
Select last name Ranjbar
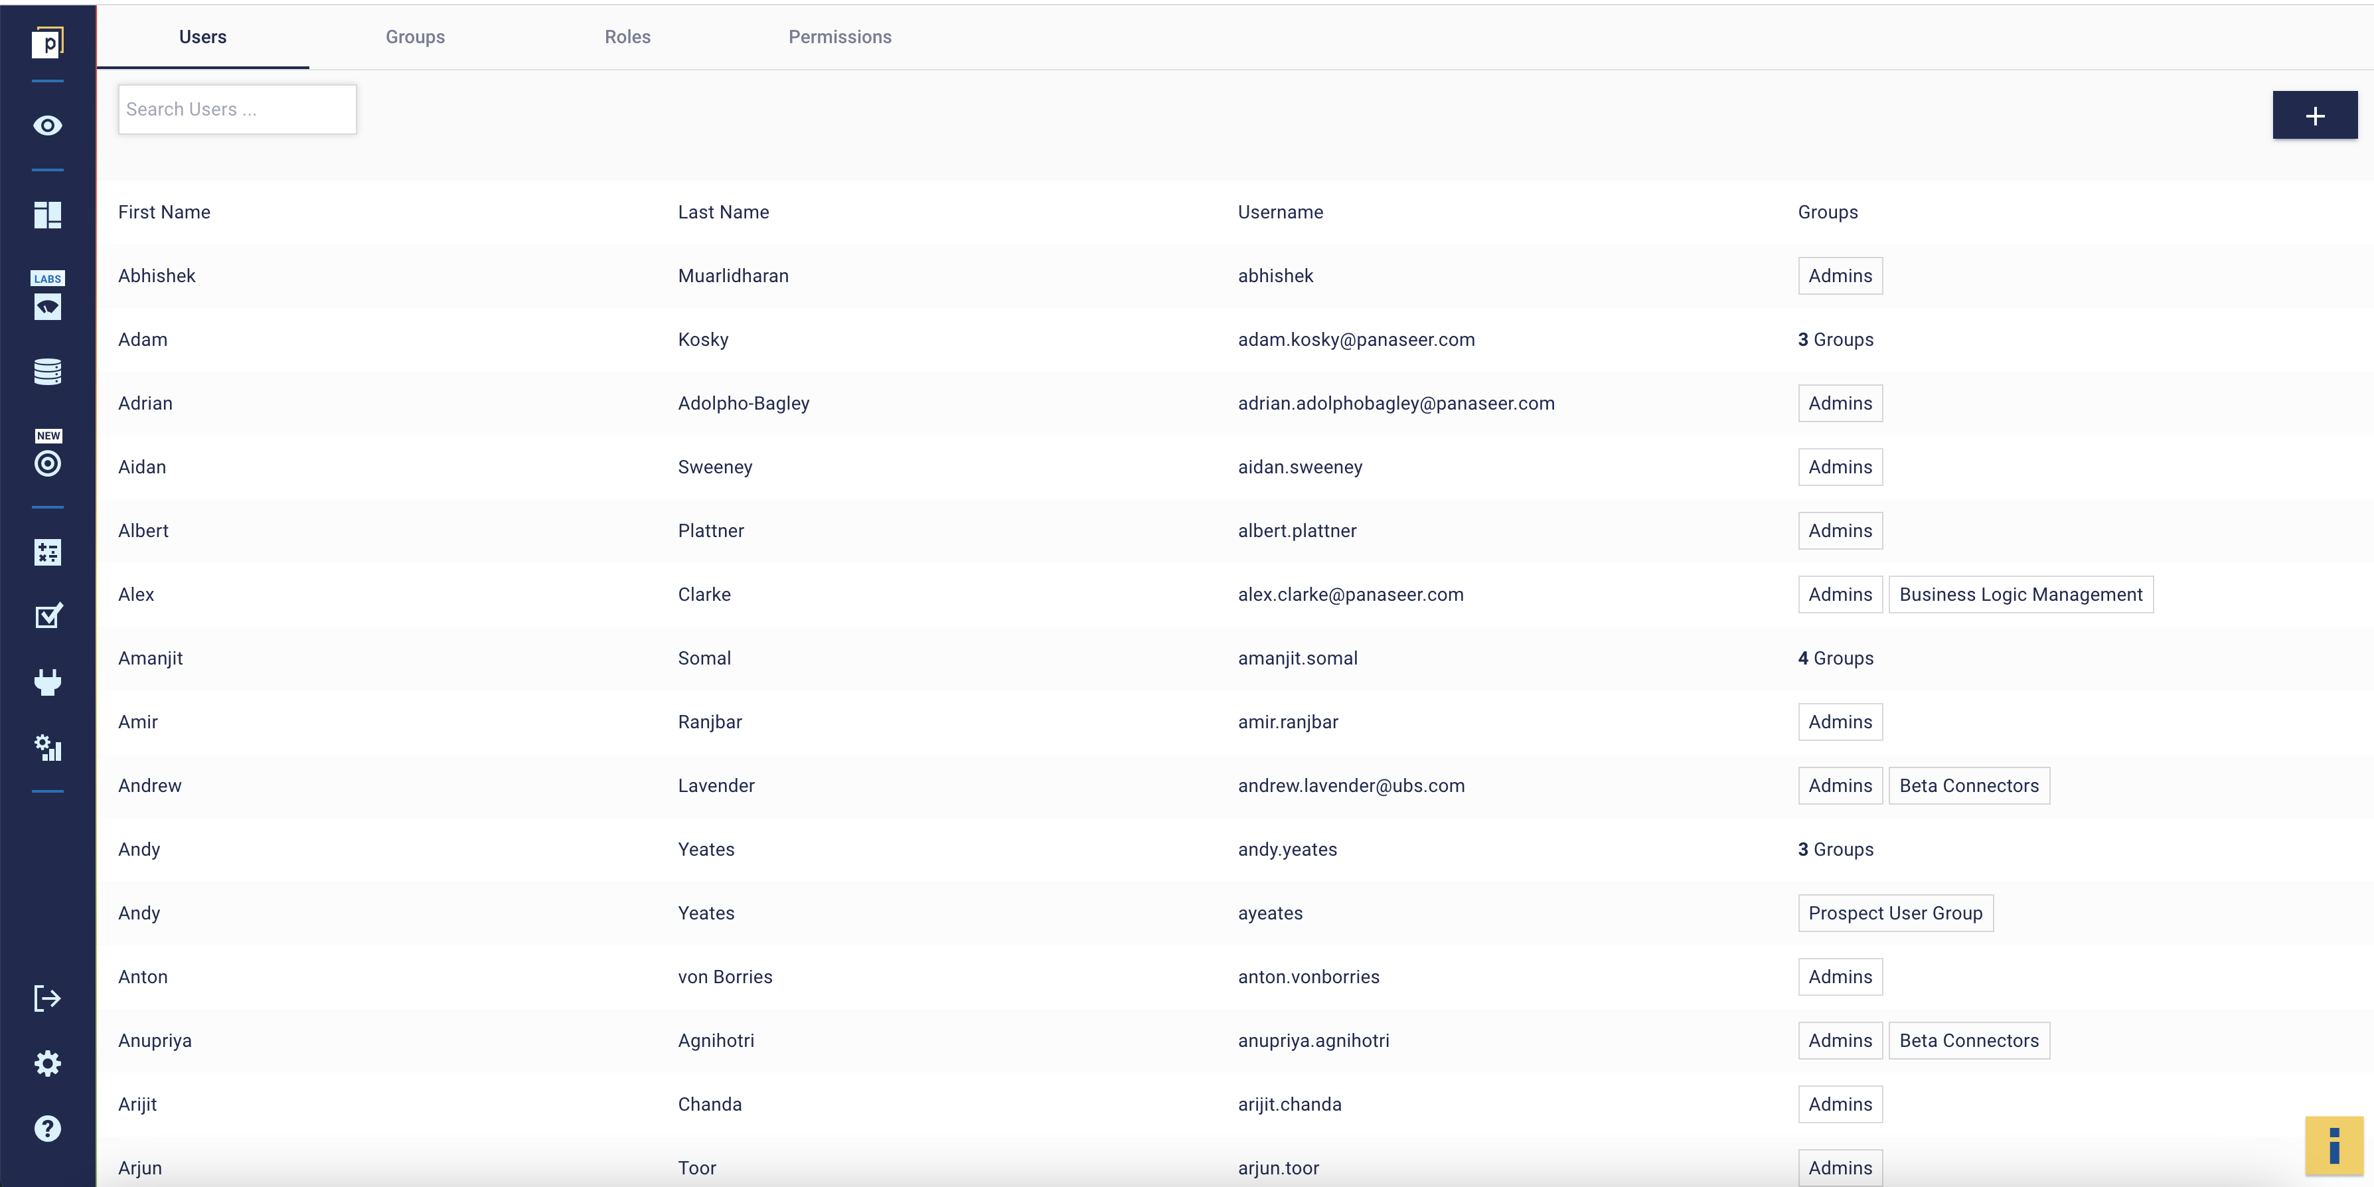pyautogui.click(x=710, y=722)
